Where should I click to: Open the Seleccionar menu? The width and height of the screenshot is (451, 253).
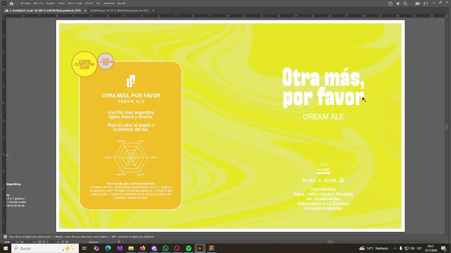click(x=75, y=3)
